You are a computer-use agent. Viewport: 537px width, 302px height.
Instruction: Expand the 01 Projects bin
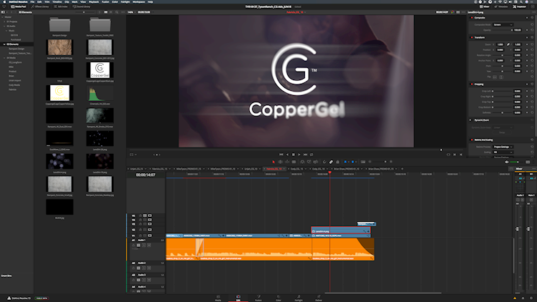(4, 21)
